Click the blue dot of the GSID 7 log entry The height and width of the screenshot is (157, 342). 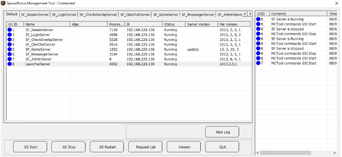pyautogui.click(x=258, y=63)
